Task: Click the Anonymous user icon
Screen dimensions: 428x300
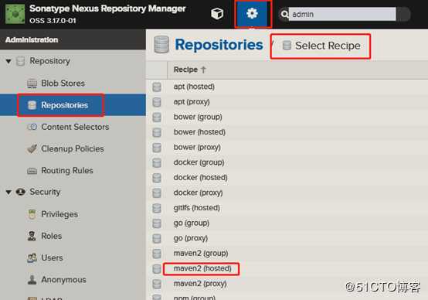Action: (x=32, y=280)
